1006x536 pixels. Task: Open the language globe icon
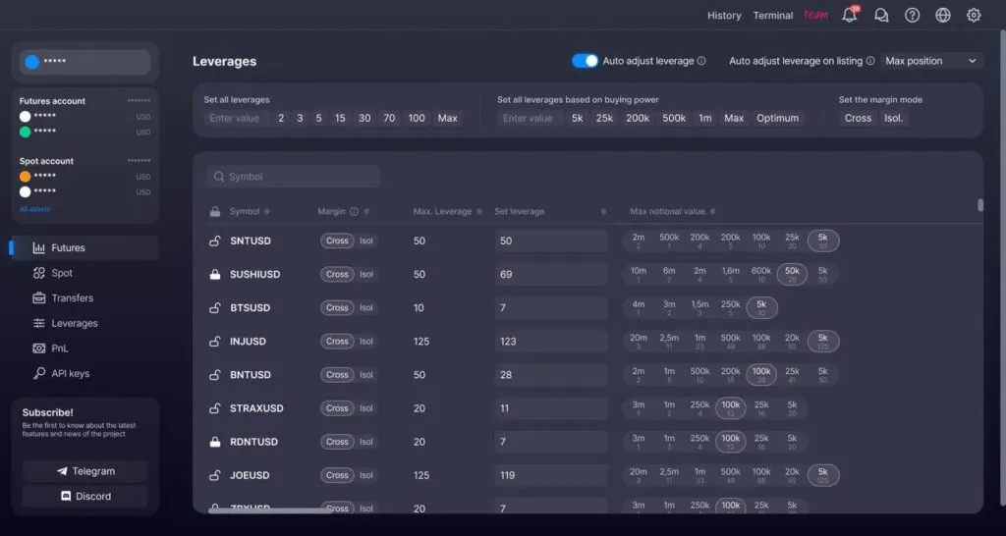click(x=943, y=15)
